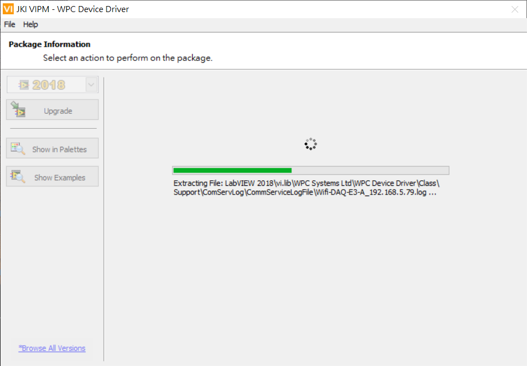Expand the LabVIEW version dropdown arrow
The height and width of the screenshot is (366, 527).
click(x=92, y=85)
